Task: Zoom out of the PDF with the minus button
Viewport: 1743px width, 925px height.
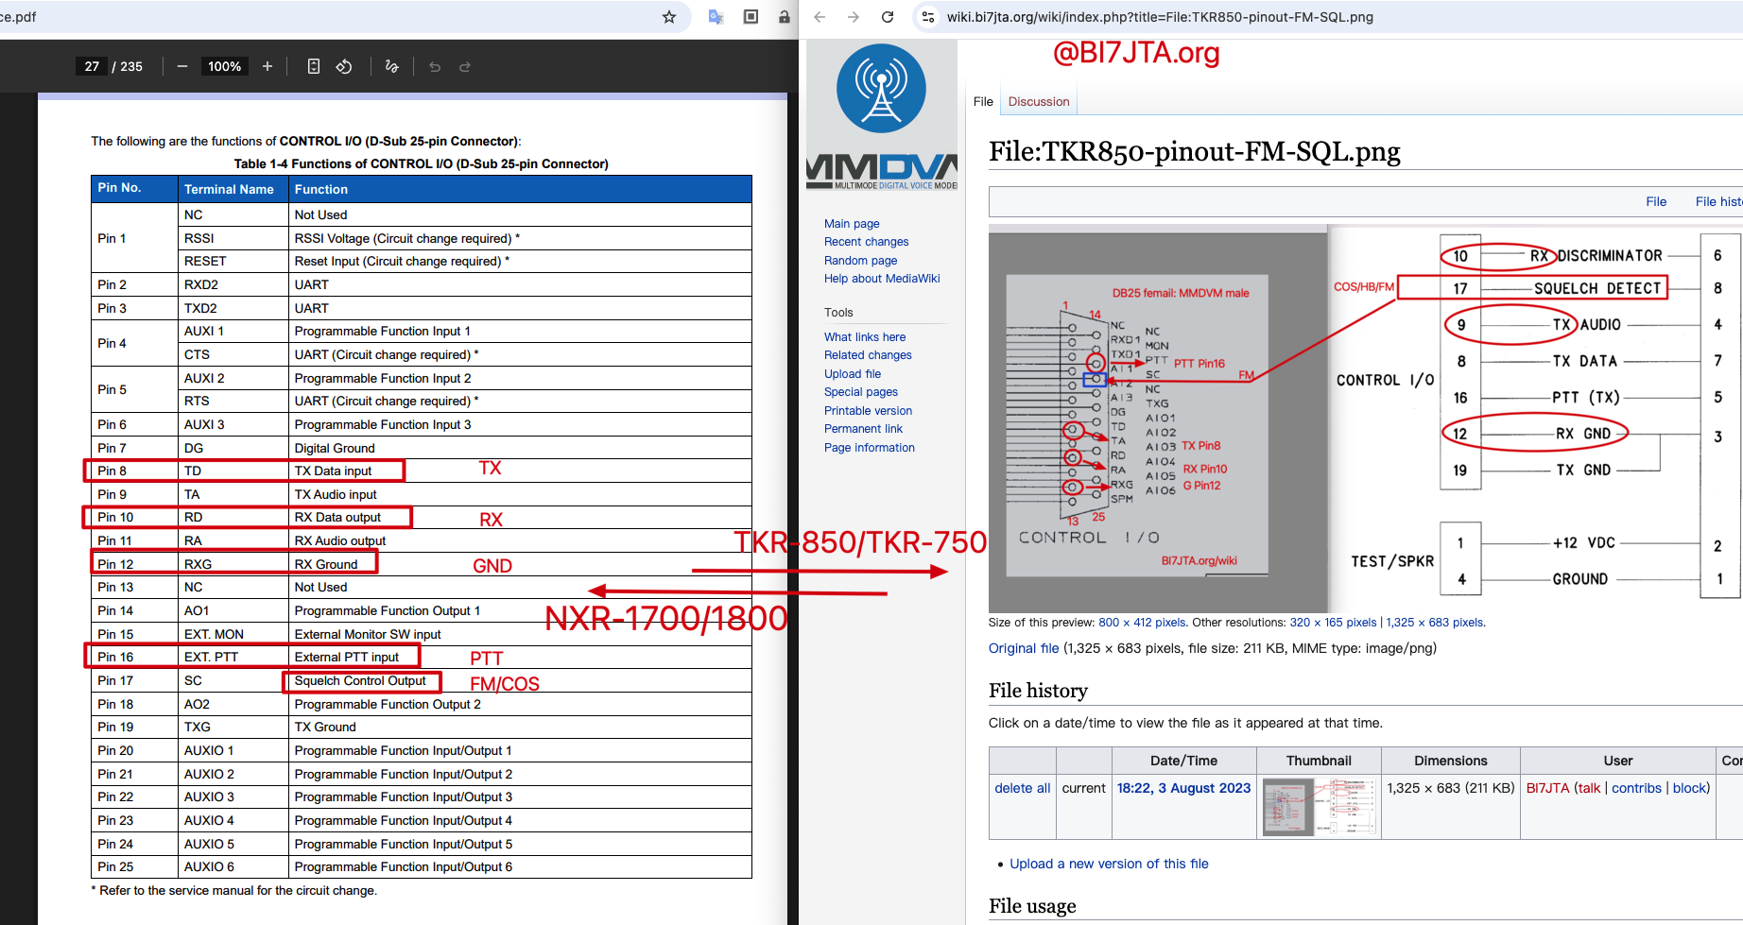Action: pos(182,66)
